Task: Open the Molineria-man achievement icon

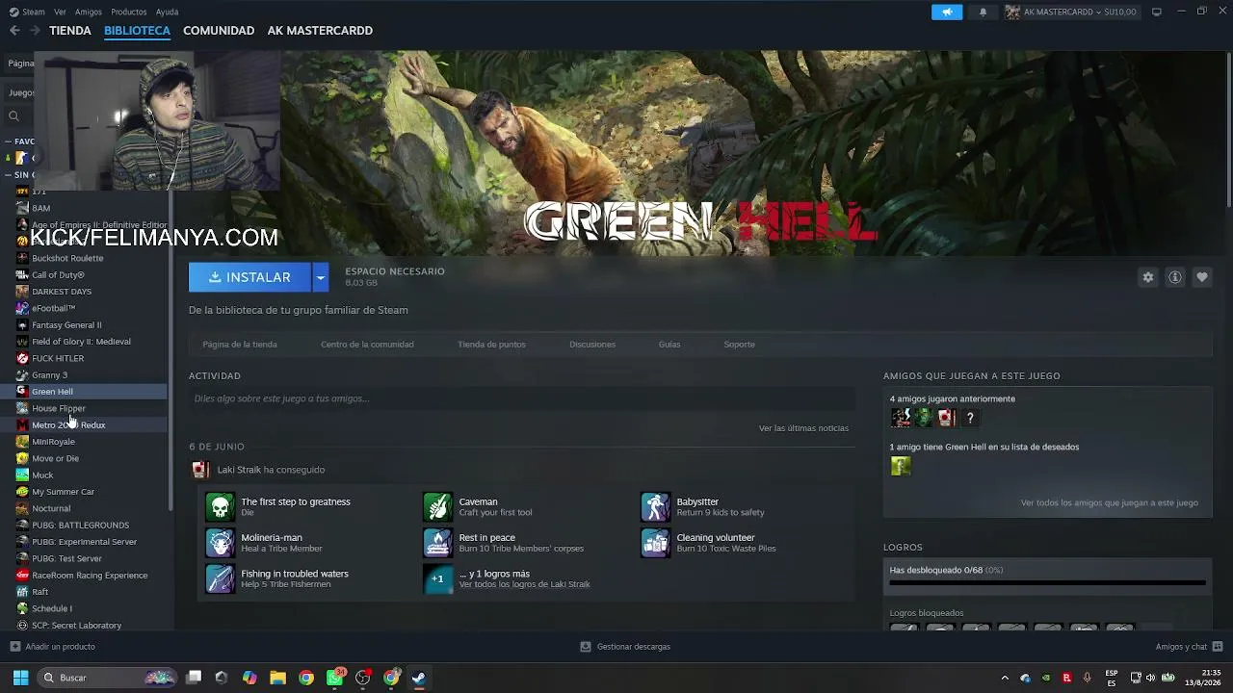Action: (220, 543)
